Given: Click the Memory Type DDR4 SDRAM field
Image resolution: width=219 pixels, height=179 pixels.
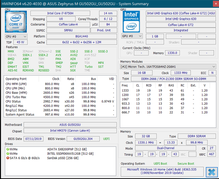Looking at the screenshot, I should pyautogui.click(x=197, y=136).
